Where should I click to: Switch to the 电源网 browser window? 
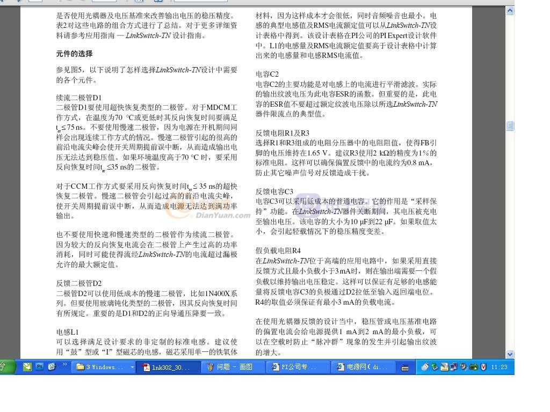tap(363, 367)
